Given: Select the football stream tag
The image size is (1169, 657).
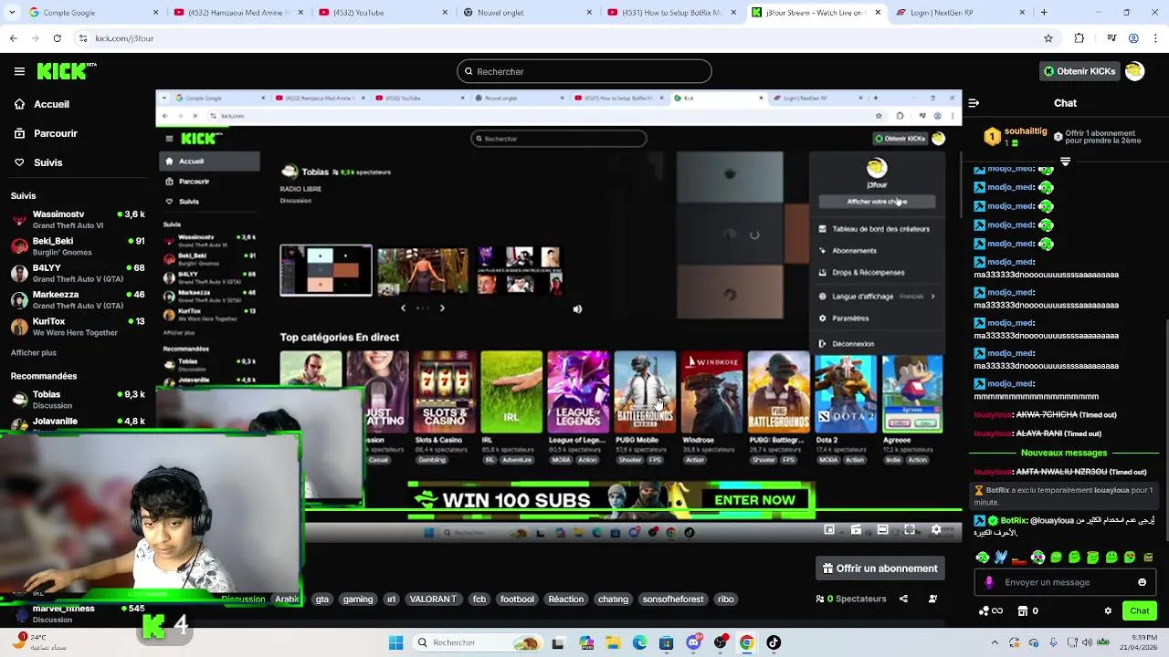Looking at the screenshot, I should [517, 599].
